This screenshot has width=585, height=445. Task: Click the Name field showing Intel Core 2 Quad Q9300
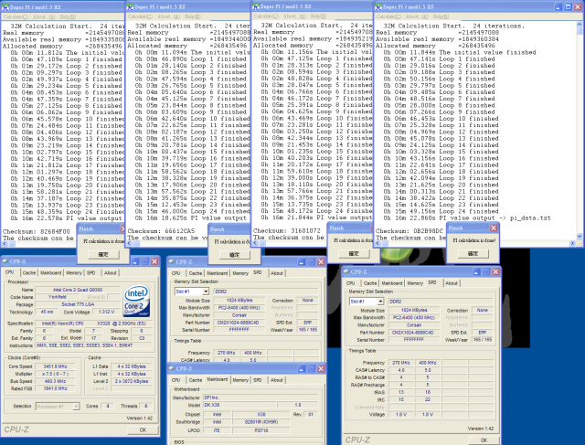pyautogui.click(x=78, y=290)
